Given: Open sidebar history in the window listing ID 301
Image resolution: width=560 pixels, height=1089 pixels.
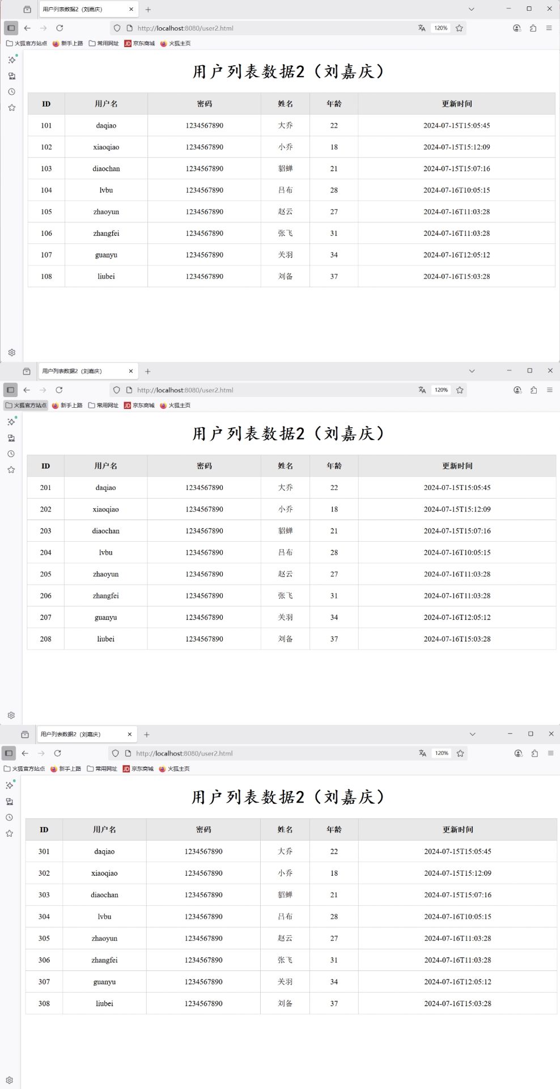Looking at the screenshot, I should tap(10, 817).
